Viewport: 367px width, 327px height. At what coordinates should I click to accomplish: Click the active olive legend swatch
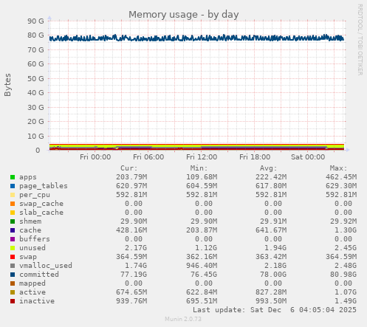pos(13,292)
